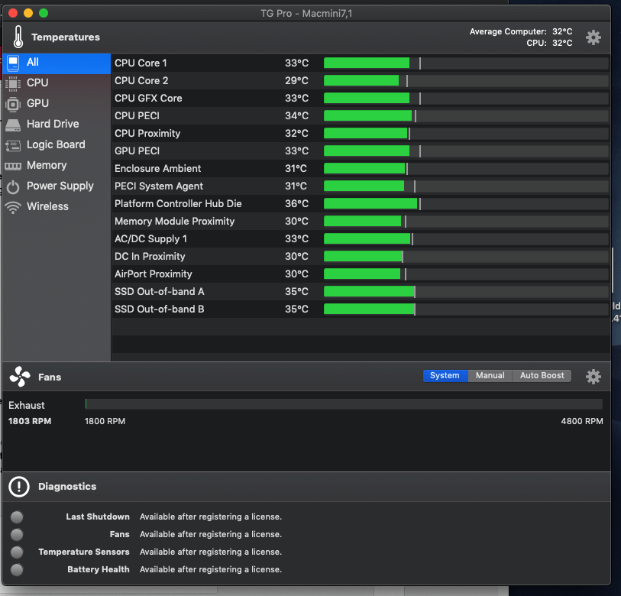Image resolution: width=621 pixels, height=596 pixels.
Task: Click the GPU chip sidebar icon
Action: click(x=13, y=104)
